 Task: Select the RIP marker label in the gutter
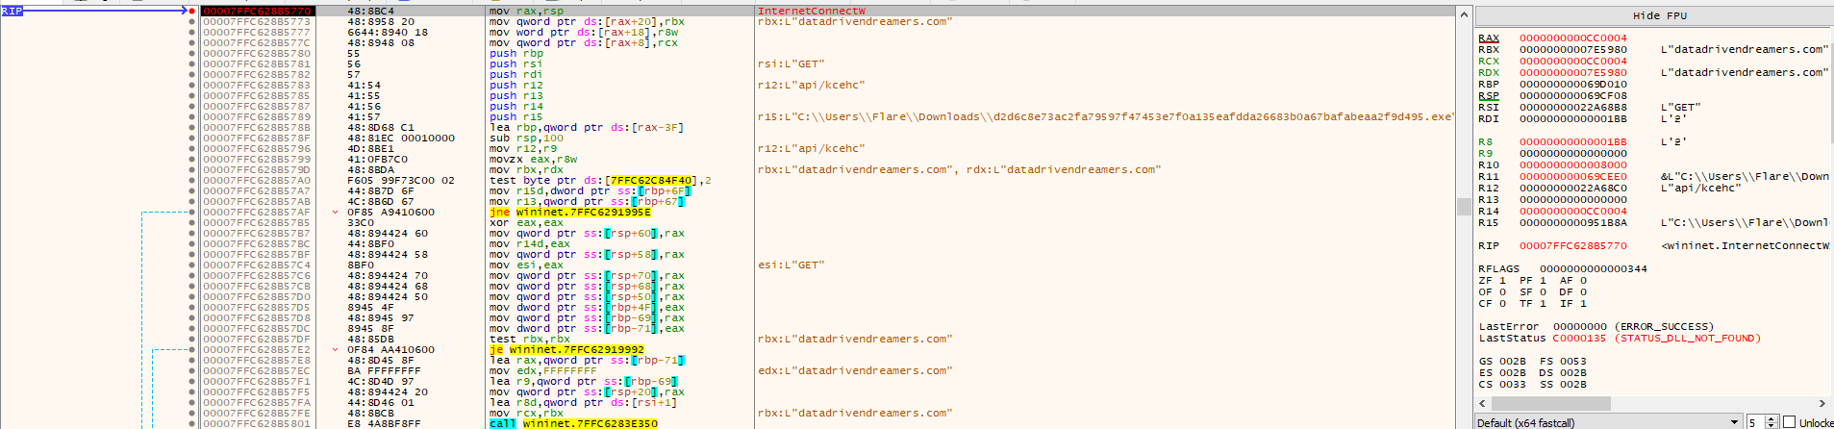pos(12,12)
